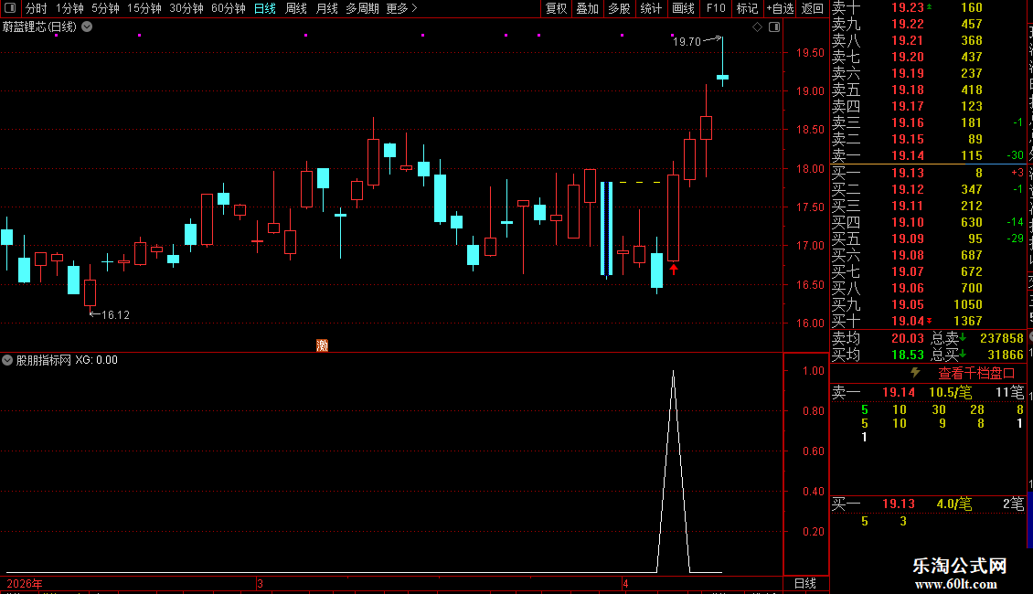Click the 2026年 date axis label
Image resolution: width=1033 pixels, height=594 pixels.
coord(25,583)
